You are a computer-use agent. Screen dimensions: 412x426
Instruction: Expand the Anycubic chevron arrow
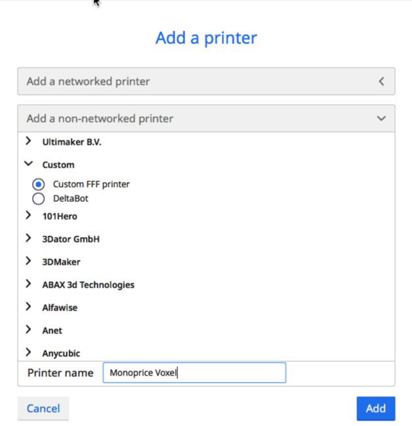[x=28, y=353]
